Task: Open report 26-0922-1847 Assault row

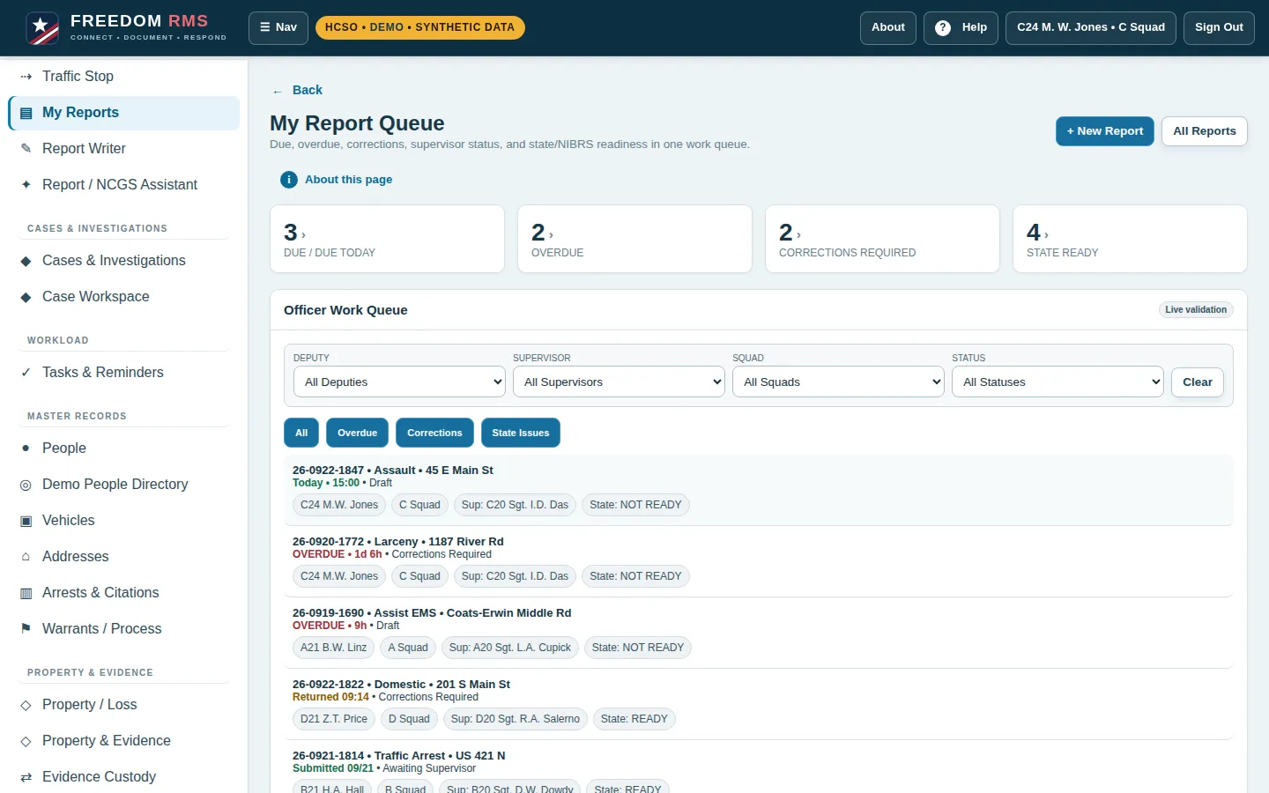Action: (x=759, y=490)
